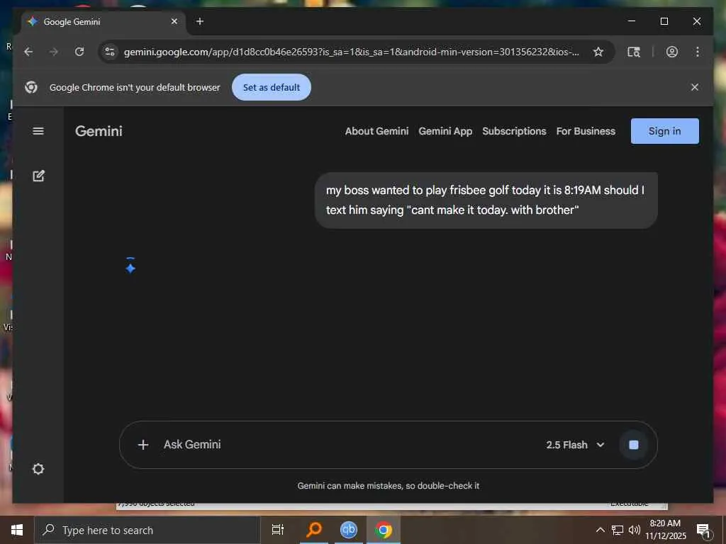The height and width of the screenshot is (544, 726).
Task: Maximize the Chrome window
Action: (x=664, y=21)
